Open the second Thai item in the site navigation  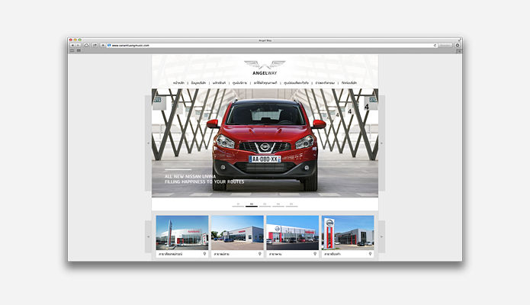click(198, 83)
